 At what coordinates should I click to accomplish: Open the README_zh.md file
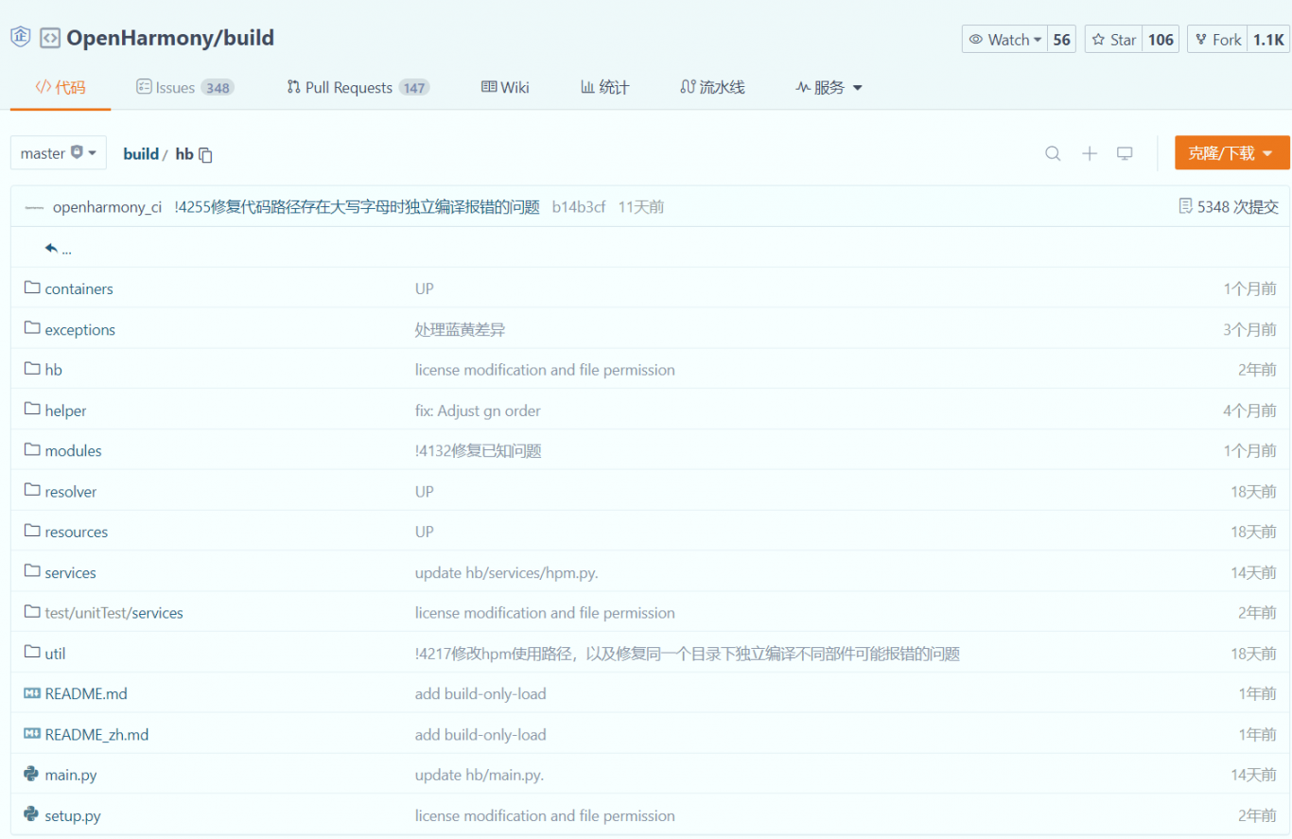96,734
